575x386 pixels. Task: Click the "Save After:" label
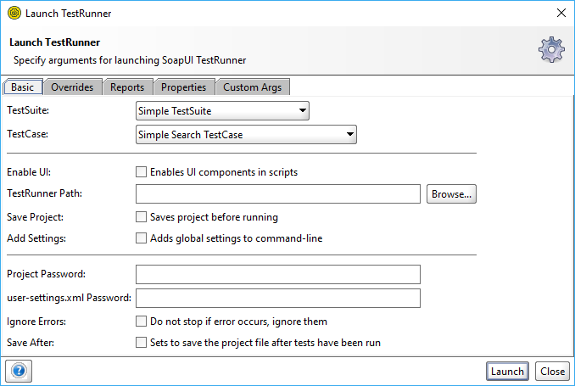coord(31,343)
